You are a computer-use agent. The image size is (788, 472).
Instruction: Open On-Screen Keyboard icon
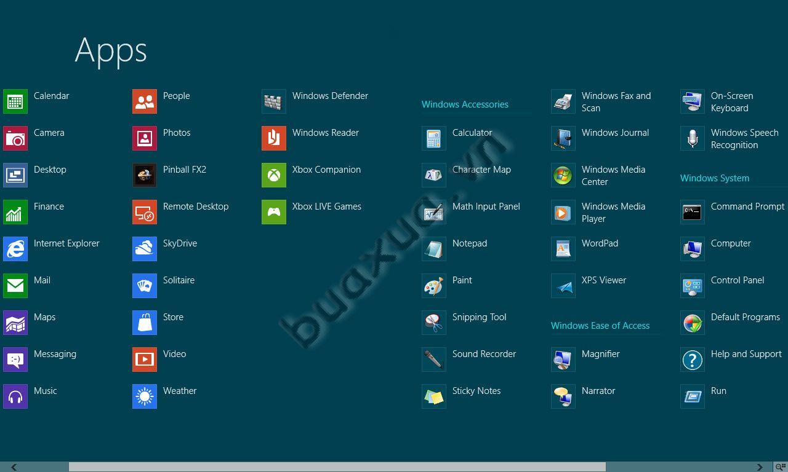point(693,101)
